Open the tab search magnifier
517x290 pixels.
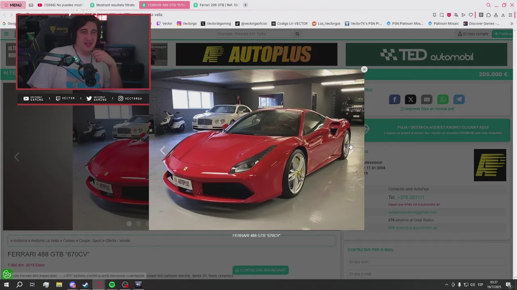click(x=488, y=5)
